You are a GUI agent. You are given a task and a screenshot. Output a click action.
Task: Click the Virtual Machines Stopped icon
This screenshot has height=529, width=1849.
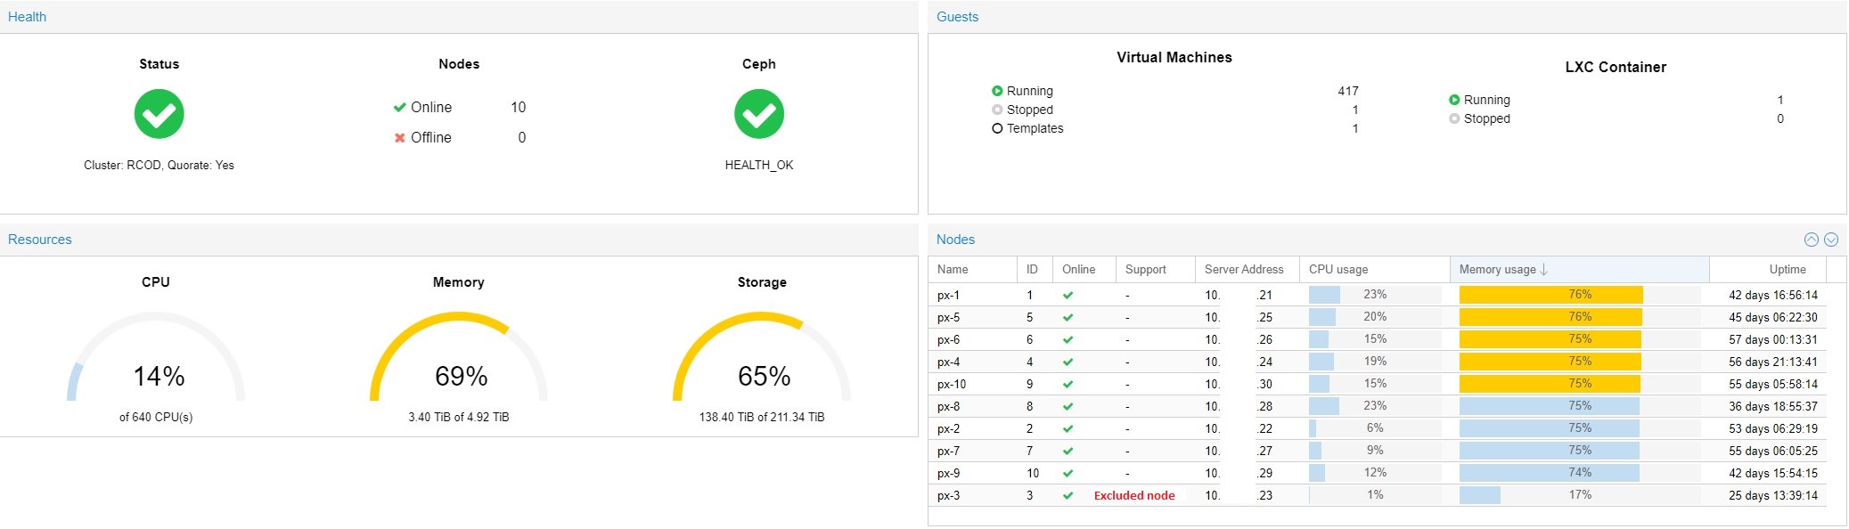(997, 110)
